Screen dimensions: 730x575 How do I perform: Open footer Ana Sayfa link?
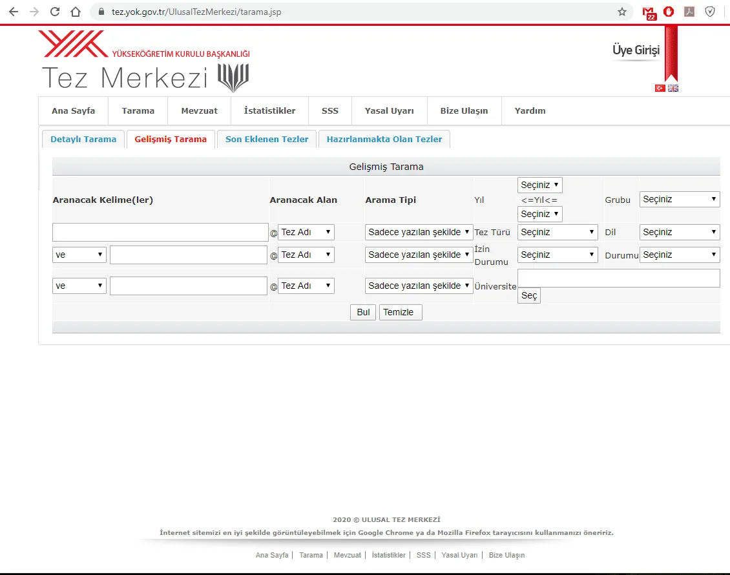coord(272,555)
